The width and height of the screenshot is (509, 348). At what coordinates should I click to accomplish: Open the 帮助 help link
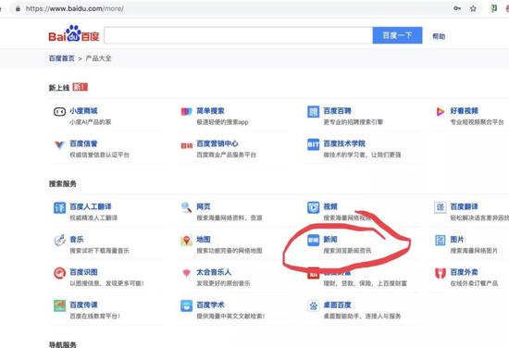pyautogui.click(x=439, y=36)
